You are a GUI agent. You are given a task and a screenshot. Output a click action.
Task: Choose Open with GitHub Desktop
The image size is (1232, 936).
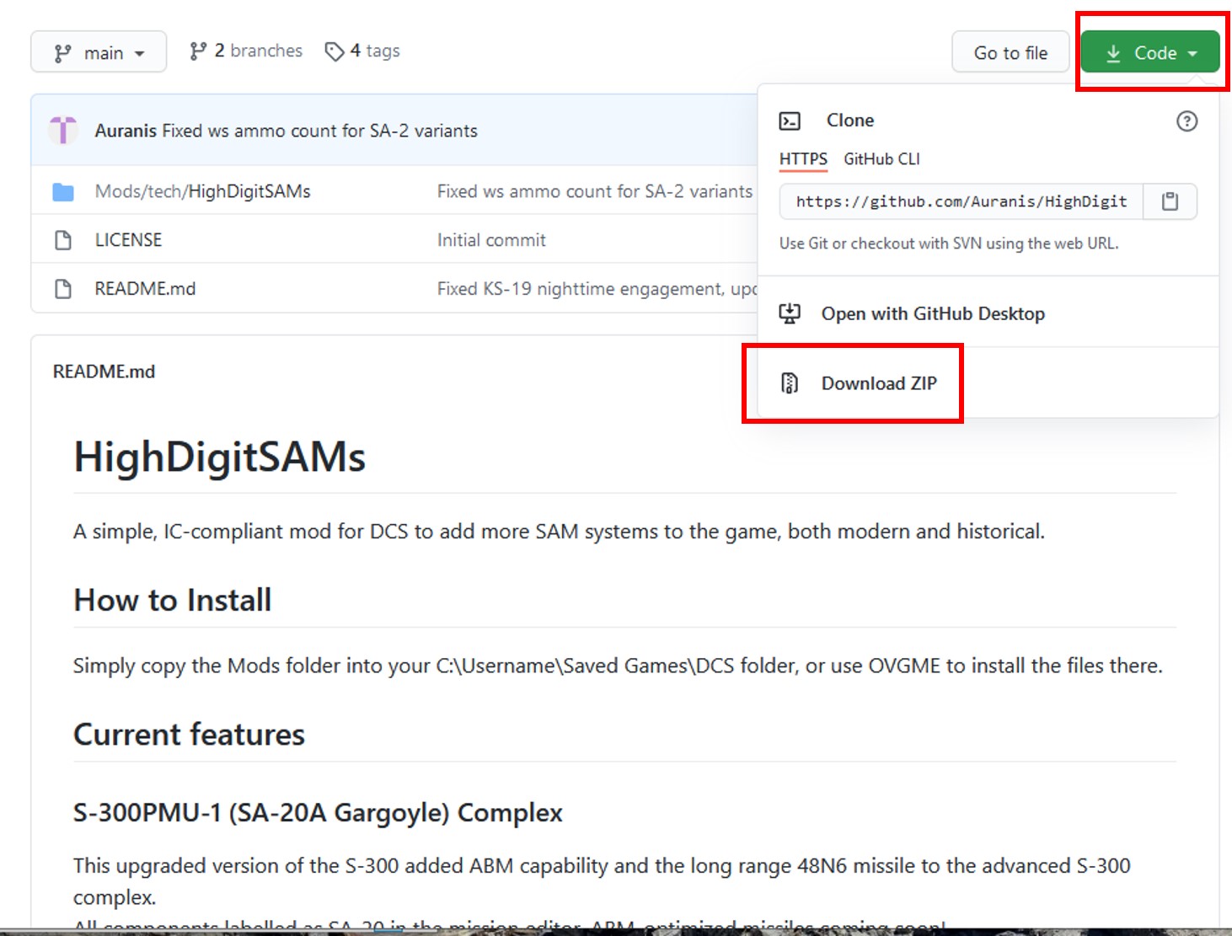[x=933, y=313]
